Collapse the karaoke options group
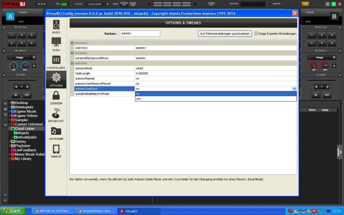This screenshot has height=215, width=344. 72,53
